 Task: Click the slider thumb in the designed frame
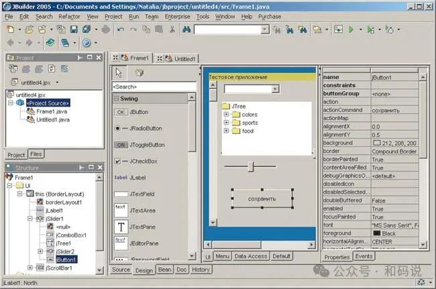click(251, 166)
